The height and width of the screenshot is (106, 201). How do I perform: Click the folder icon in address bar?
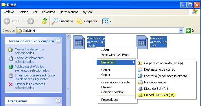[19, 30]
